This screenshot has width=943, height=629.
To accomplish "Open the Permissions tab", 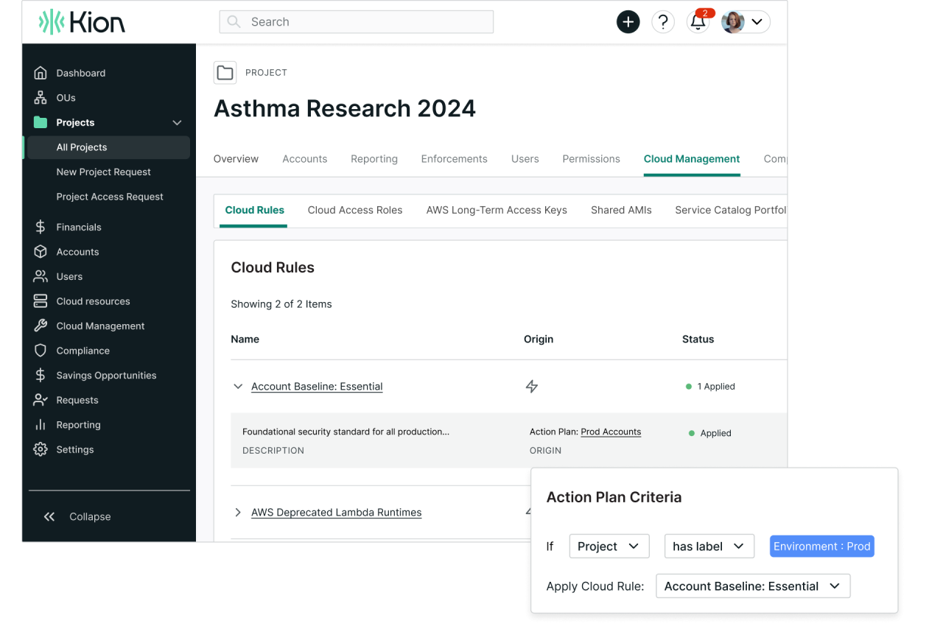I will coord(591,158).
